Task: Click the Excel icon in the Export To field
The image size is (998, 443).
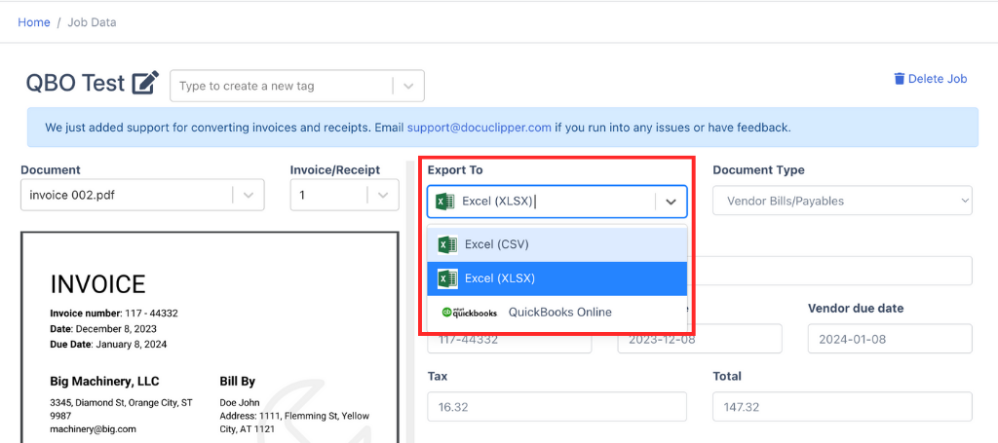Action: pos(444,202)
